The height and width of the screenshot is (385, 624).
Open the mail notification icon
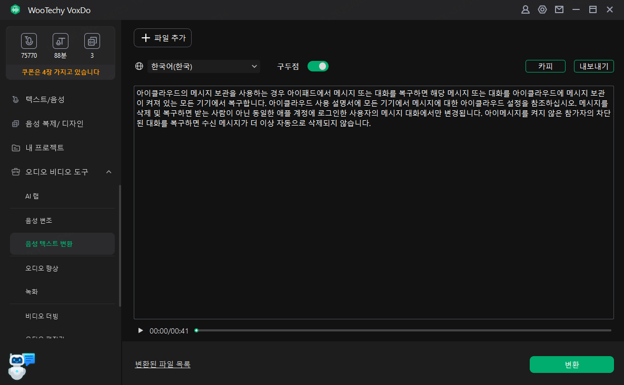pyautogui.click(x=559, y=9)
